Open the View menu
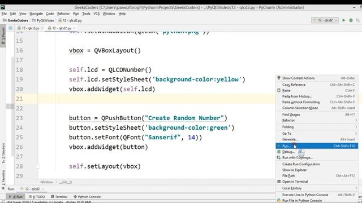 pyautogui.click(x=23, y=14)
